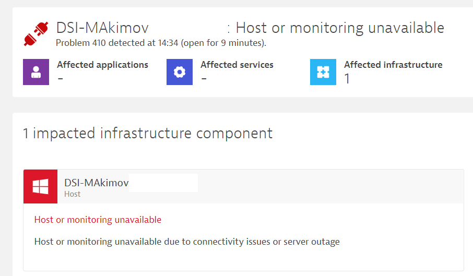473x276 pixels.
Task: Click the "Host" type label under the hostname
Action: click(73, 194)
